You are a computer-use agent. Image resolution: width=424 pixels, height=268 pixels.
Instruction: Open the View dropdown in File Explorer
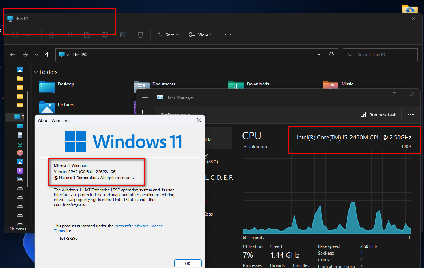201,35
